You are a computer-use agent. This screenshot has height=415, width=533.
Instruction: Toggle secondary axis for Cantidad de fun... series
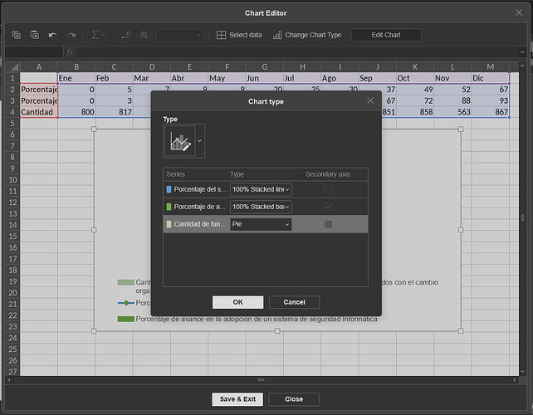click(328, 224)
